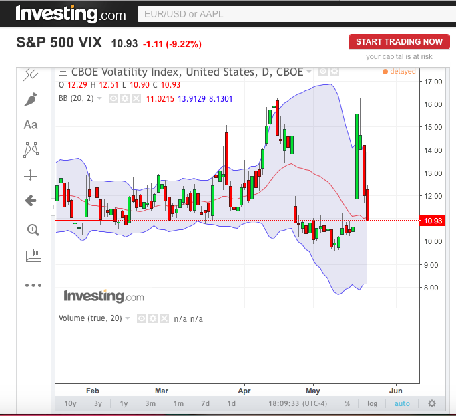456x416 pixels.
Task: Expand the CBOE Volatility Index title dropdown
Action: coord(309,72)
